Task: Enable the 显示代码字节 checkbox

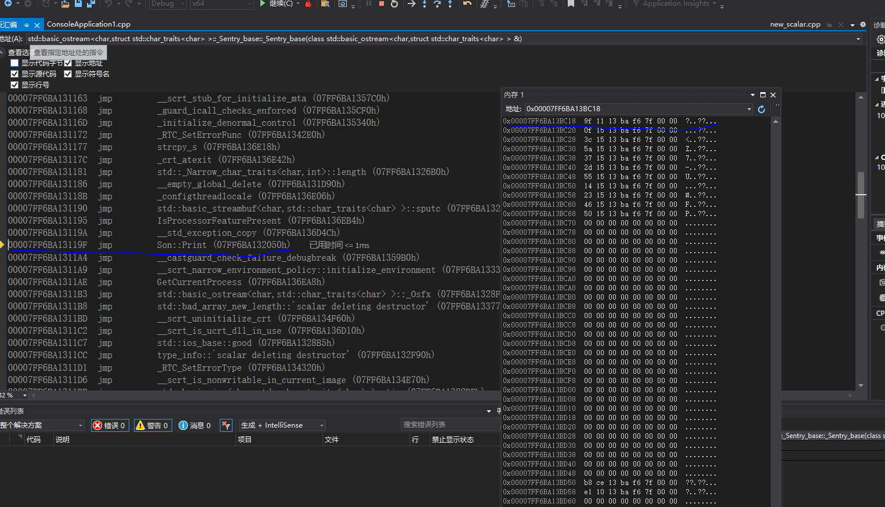Action: point(14,63)
